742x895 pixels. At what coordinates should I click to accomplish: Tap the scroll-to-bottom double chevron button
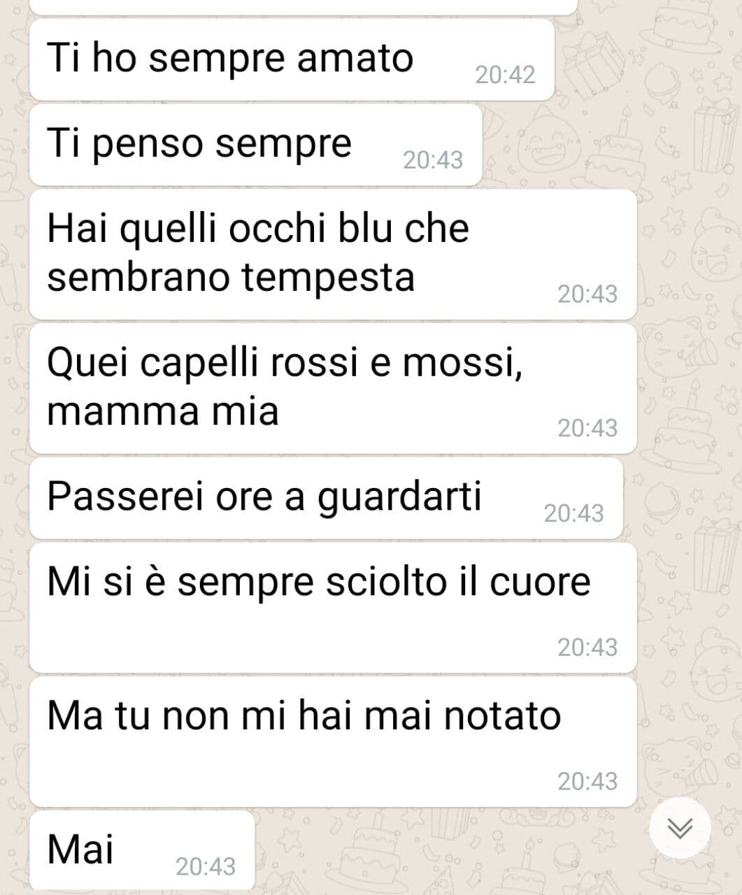[x=680, y=828]
